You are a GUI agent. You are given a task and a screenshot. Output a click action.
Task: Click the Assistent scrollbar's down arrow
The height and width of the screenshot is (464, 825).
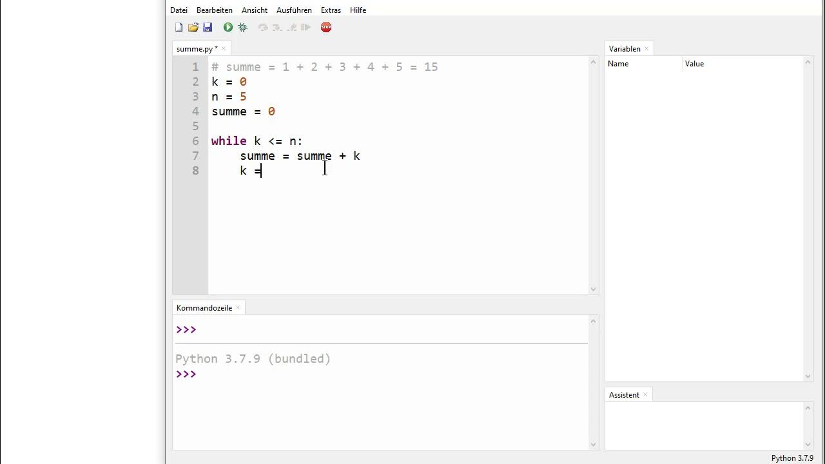[808, 445]
